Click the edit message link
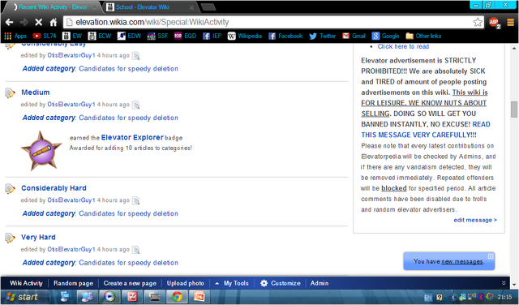Image resolution: width=519 pixels, height=305 pixels. coord(475,220)
